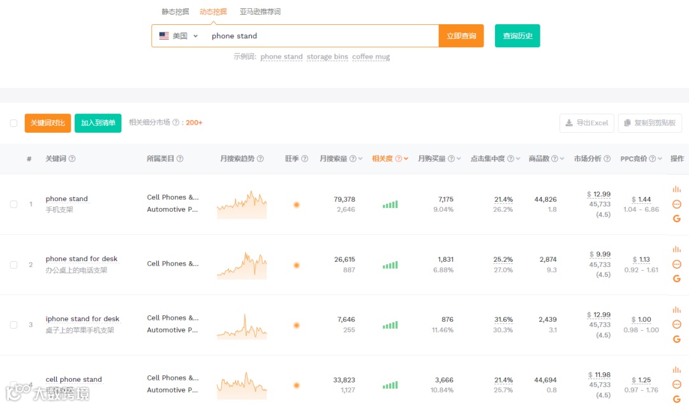Open search trend chart for iphone stand for desk
The width and height of the screenshot is (689, 406).
pos(242,326)
